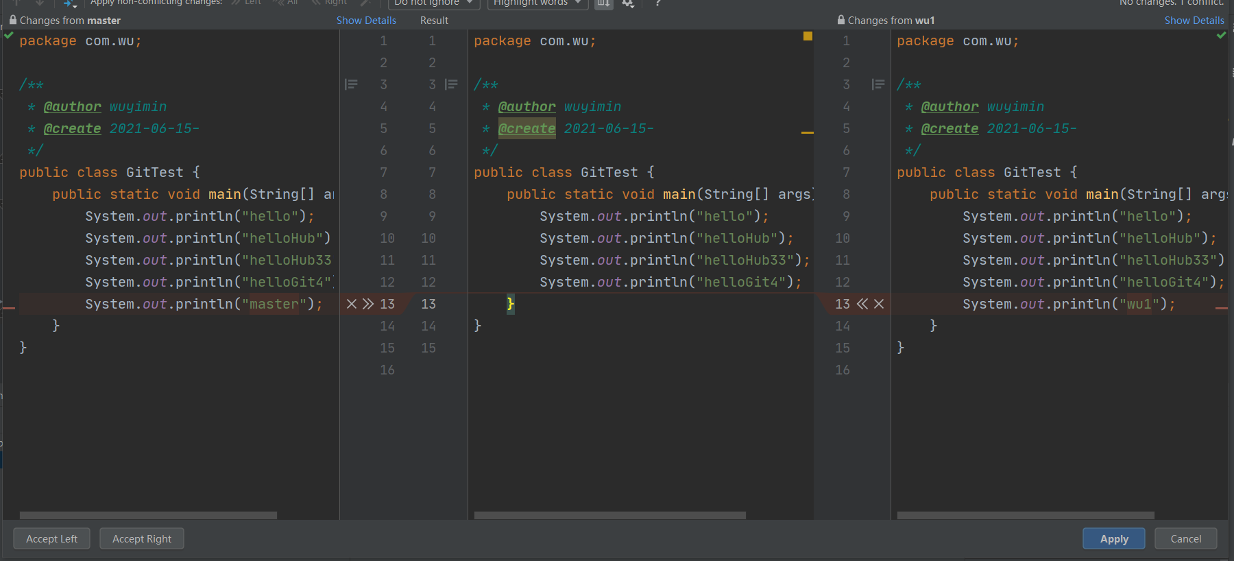Toggle synchronize scrolling button

tap(603, 3)
